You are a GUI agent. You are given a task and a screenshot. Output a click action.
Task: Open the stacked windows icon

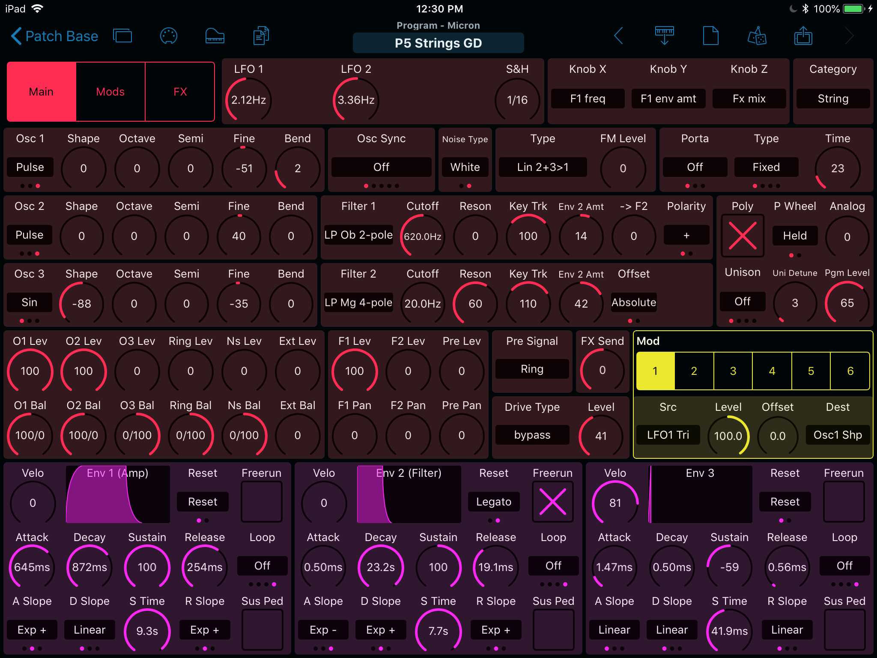tap(122, 36)
